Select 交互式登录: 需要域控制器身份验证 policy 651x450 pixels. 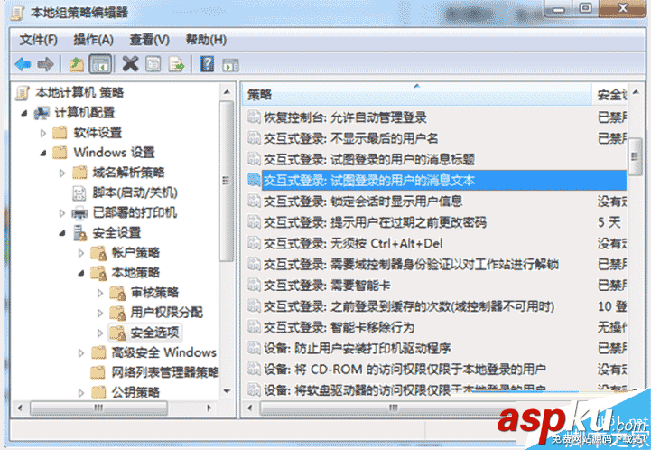click(411, 264)
